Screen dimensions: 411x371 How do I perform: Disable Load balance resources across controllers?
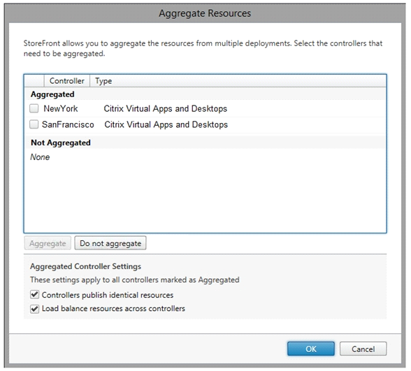35,309
